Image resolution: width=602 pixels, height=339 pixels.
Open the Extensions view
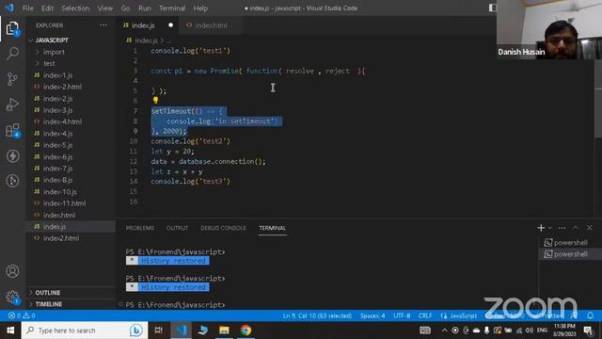(x=12, y=130)
